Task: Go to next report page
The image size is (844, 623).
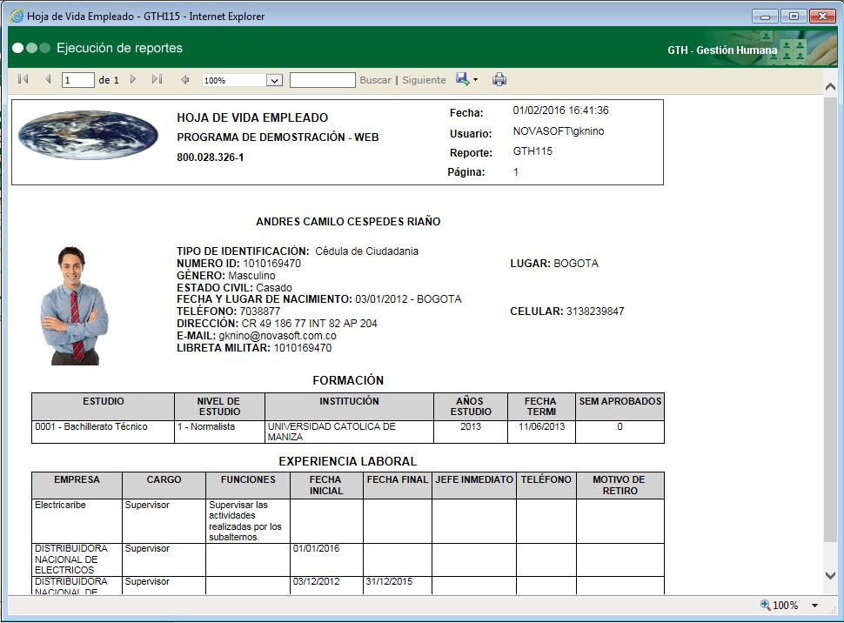Action: click(133, 80)
